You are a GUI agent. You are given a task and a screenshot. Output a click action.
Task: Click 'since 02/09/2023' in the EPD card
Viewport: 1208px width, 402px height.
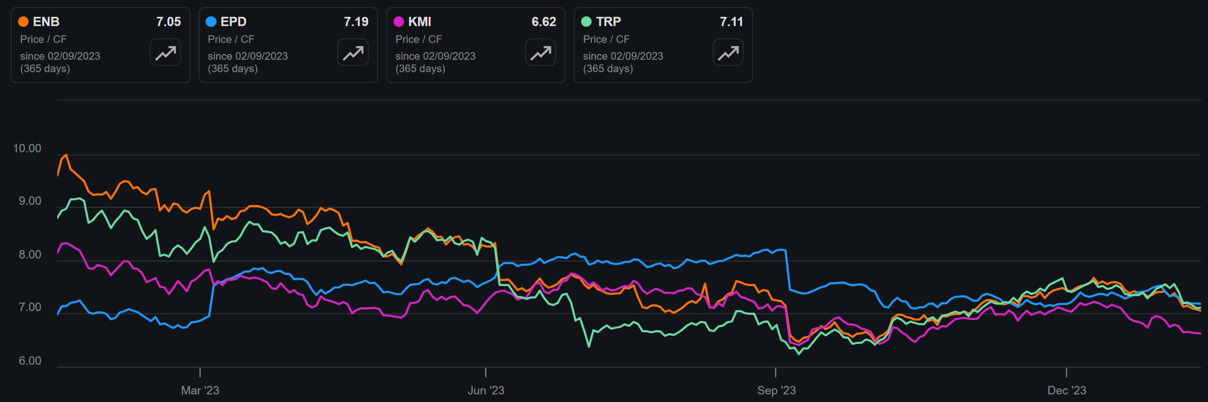(x=248, y=56)
